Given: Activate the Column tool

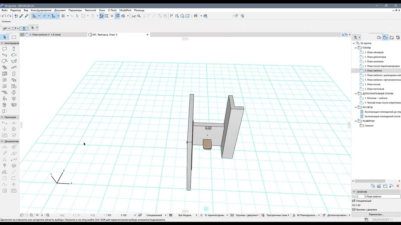Looking at the screenshot, I should tap(14, 49).
